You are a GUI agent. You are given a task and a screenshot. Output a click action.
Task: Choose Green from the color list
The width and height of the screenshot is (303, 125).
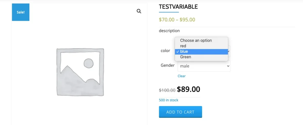(186, 57)
